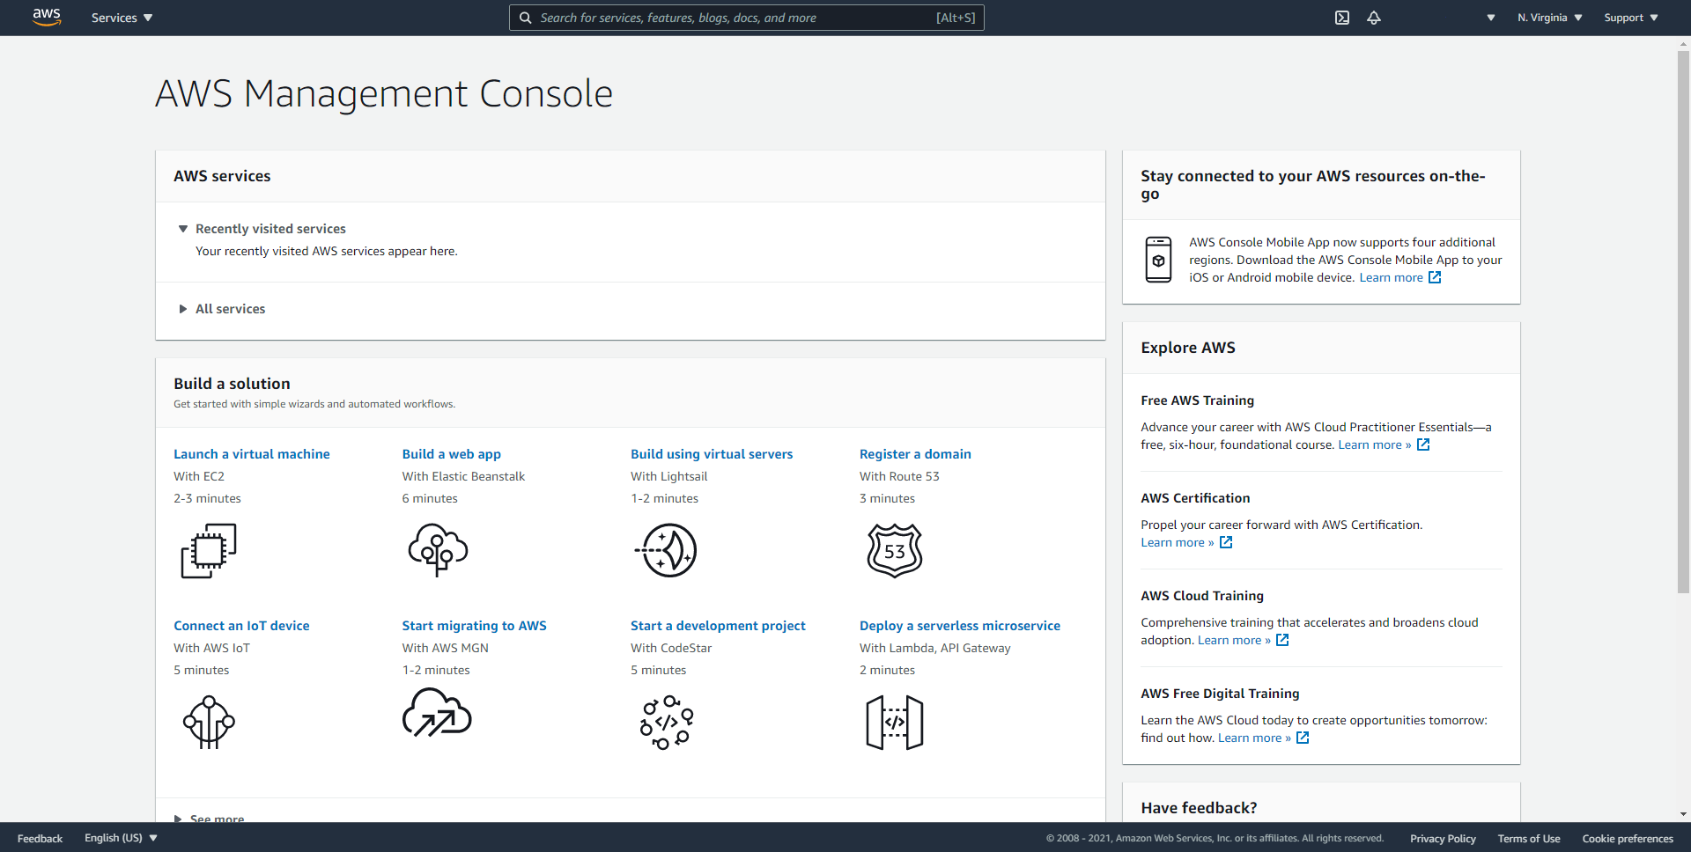Screen dimensions: 1691x852
Task: Open the notifications bell
Action: click(1373, 18)
